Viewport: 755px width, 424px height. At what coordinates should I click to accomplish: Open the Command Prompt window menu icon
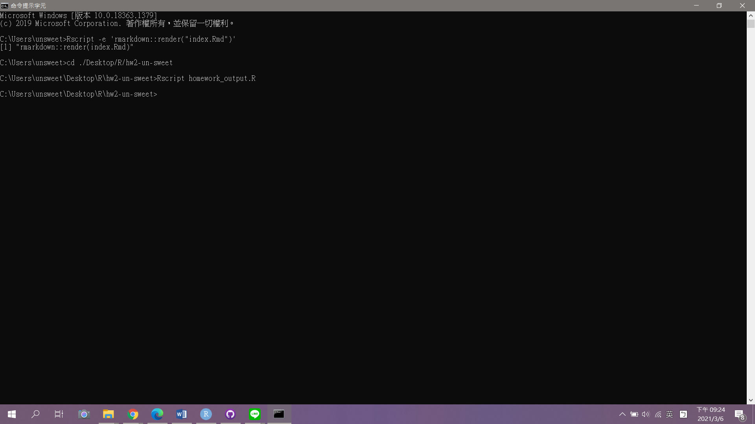pos(4,5)
